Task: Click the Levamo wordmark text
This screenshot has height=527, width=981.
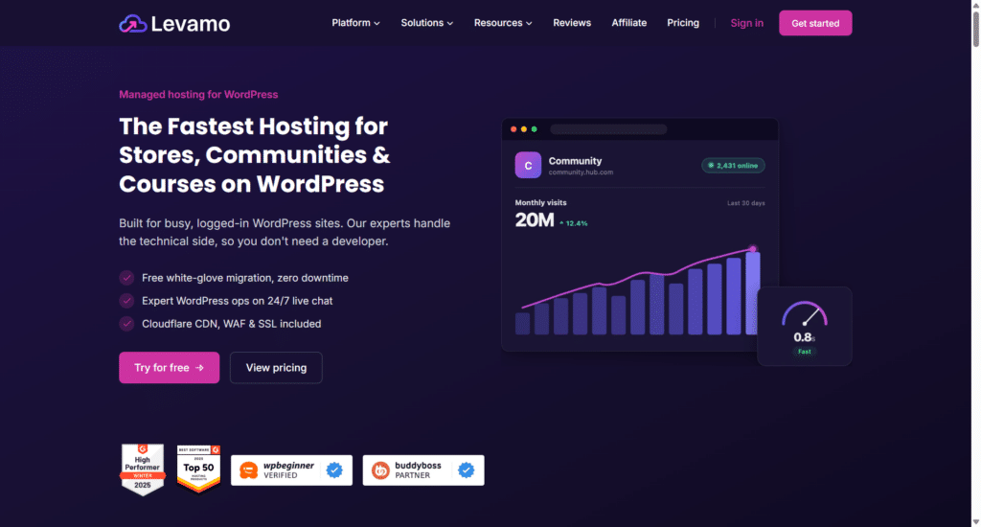Action: click(191, 24)
